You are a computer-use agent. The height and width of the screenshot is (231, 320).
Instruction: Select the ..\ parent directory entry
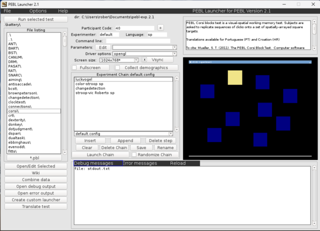click(34, 39)
